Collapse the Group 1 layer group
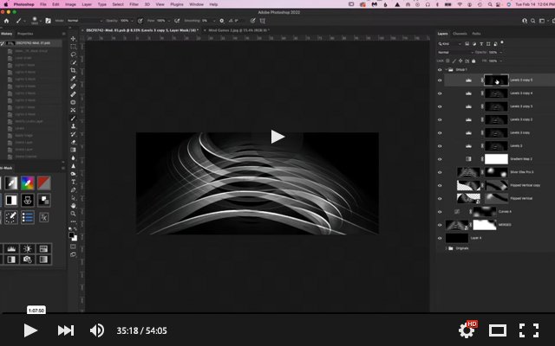This screenshot has width=555, height=346. (446, 69)
